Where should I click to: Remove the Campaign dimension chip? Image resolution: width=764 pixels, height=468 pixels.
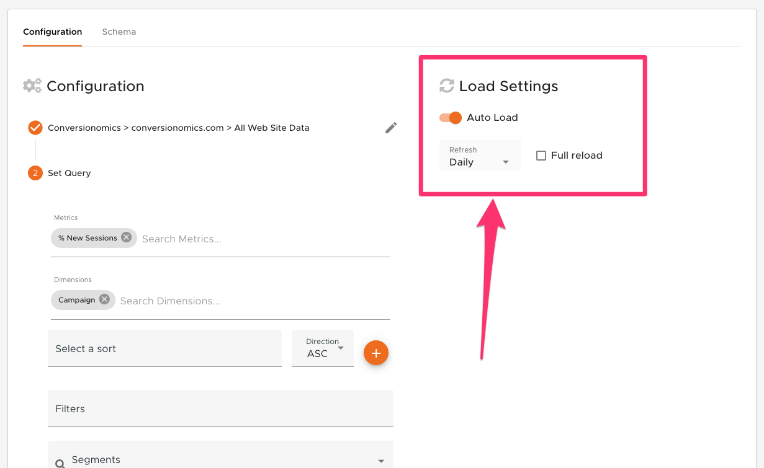coord(104,299)
